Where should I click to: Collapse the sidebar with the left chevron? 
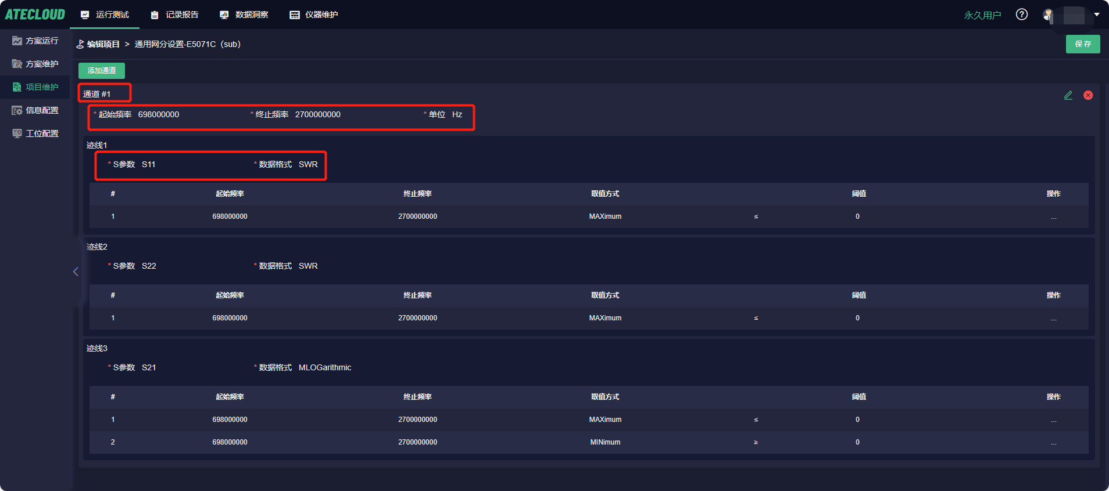click(x=76, y=272)
